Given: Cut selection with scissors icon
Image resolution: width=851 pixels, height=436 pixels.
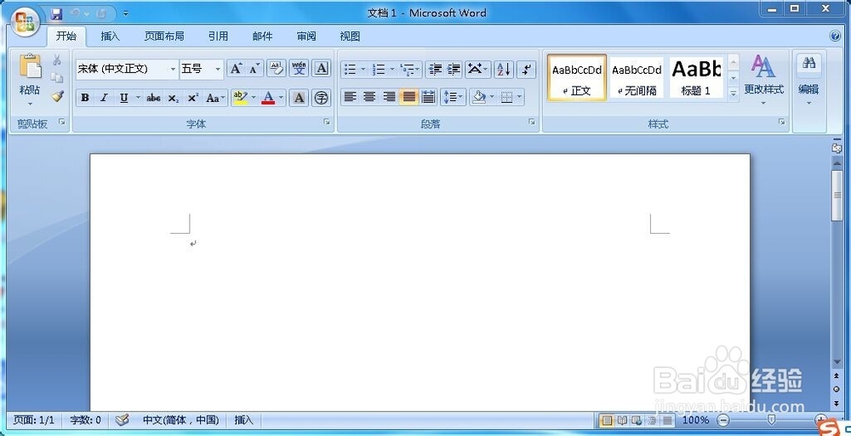Looking at the screenshot, I should (57, 59).
